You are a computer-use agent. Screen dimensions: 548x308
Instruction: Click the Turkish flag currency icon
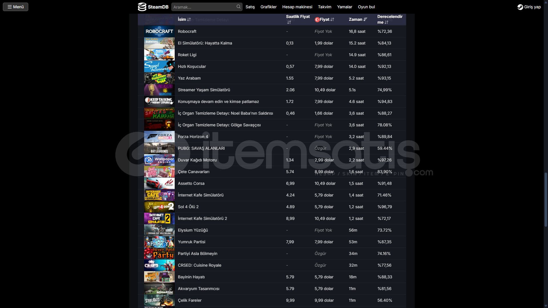[317, 19]
